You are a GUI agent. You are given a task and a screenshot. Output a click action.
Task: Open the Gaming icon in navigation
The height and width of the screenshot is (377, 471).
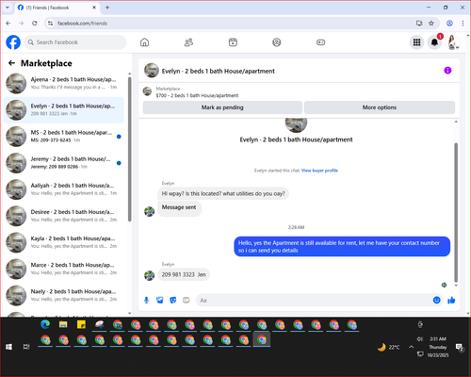coord(320,42)
